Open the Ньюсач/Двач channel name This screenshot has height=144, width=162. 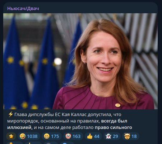tap(23, 9)
